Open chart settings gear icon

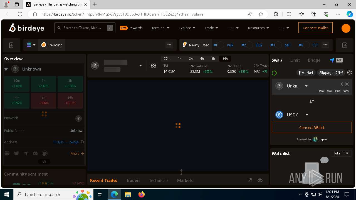[154, 66]
